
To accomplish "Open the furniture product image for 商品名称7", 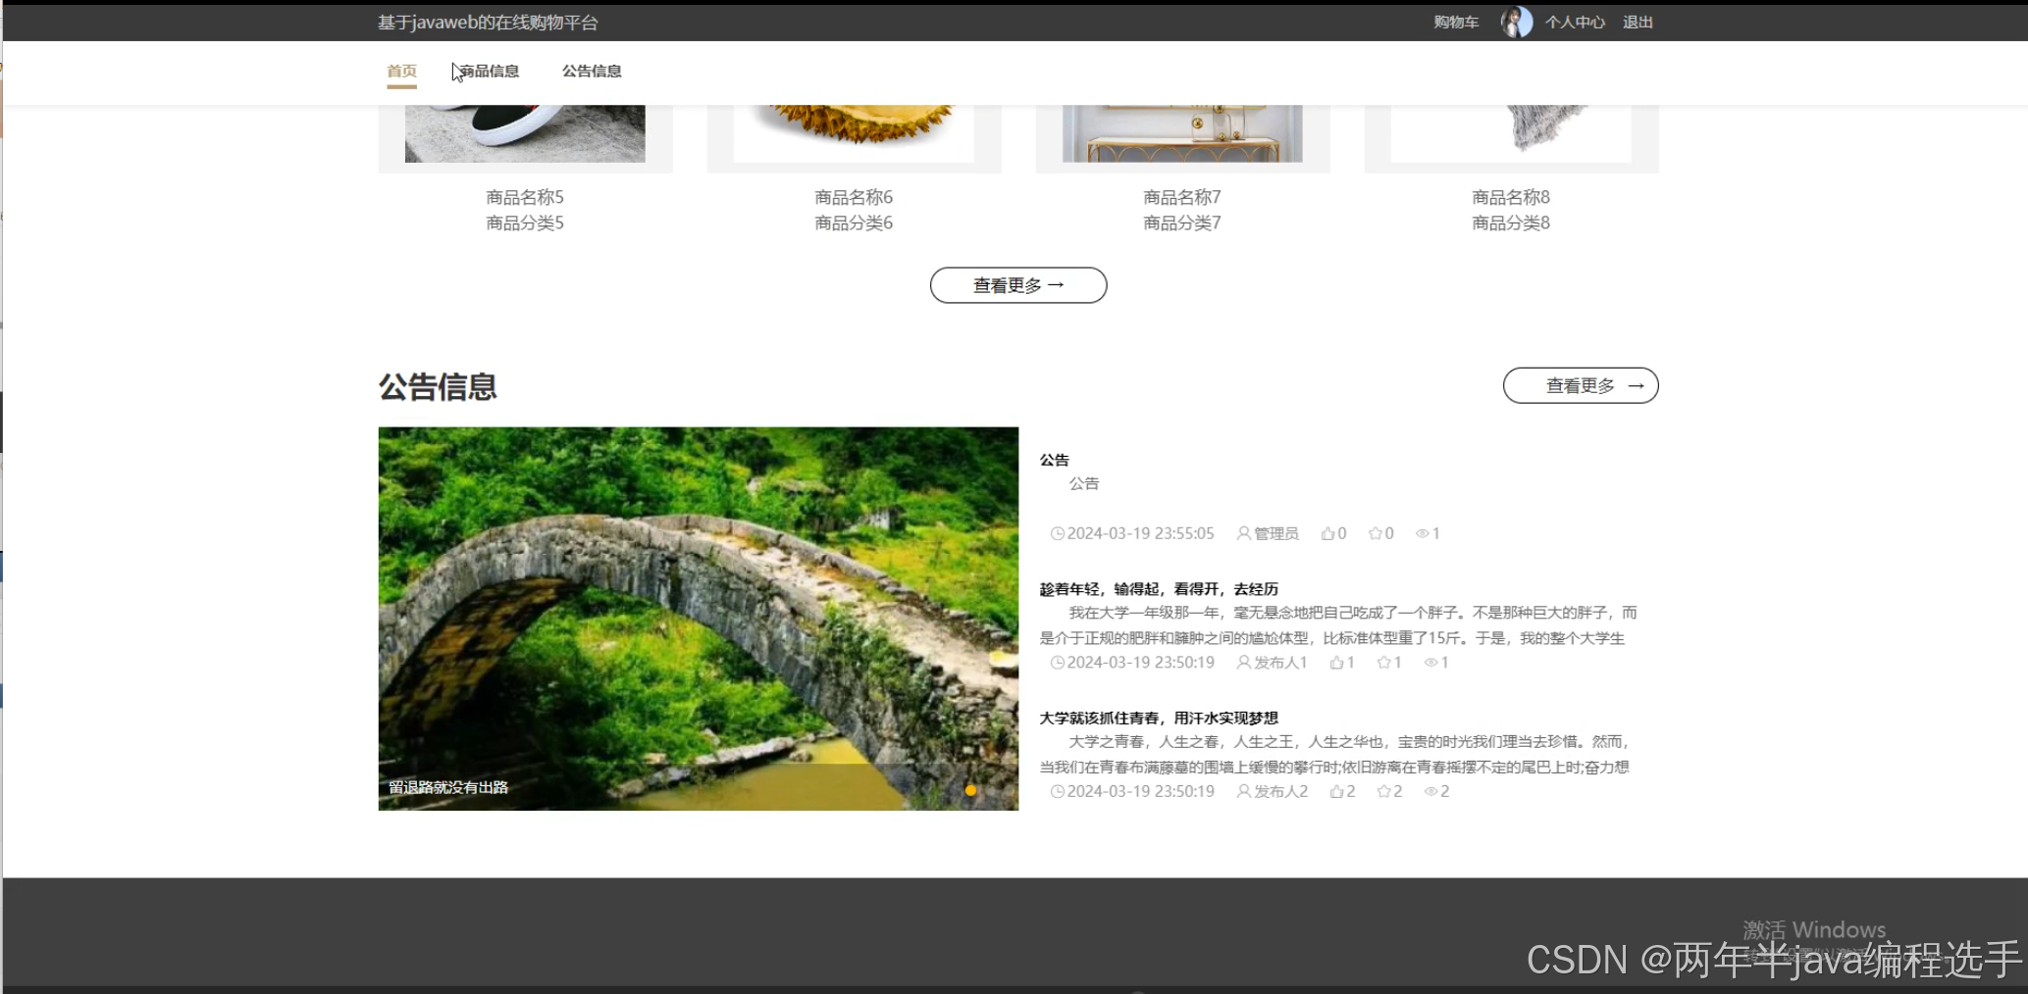I will tap(1182, 133).
